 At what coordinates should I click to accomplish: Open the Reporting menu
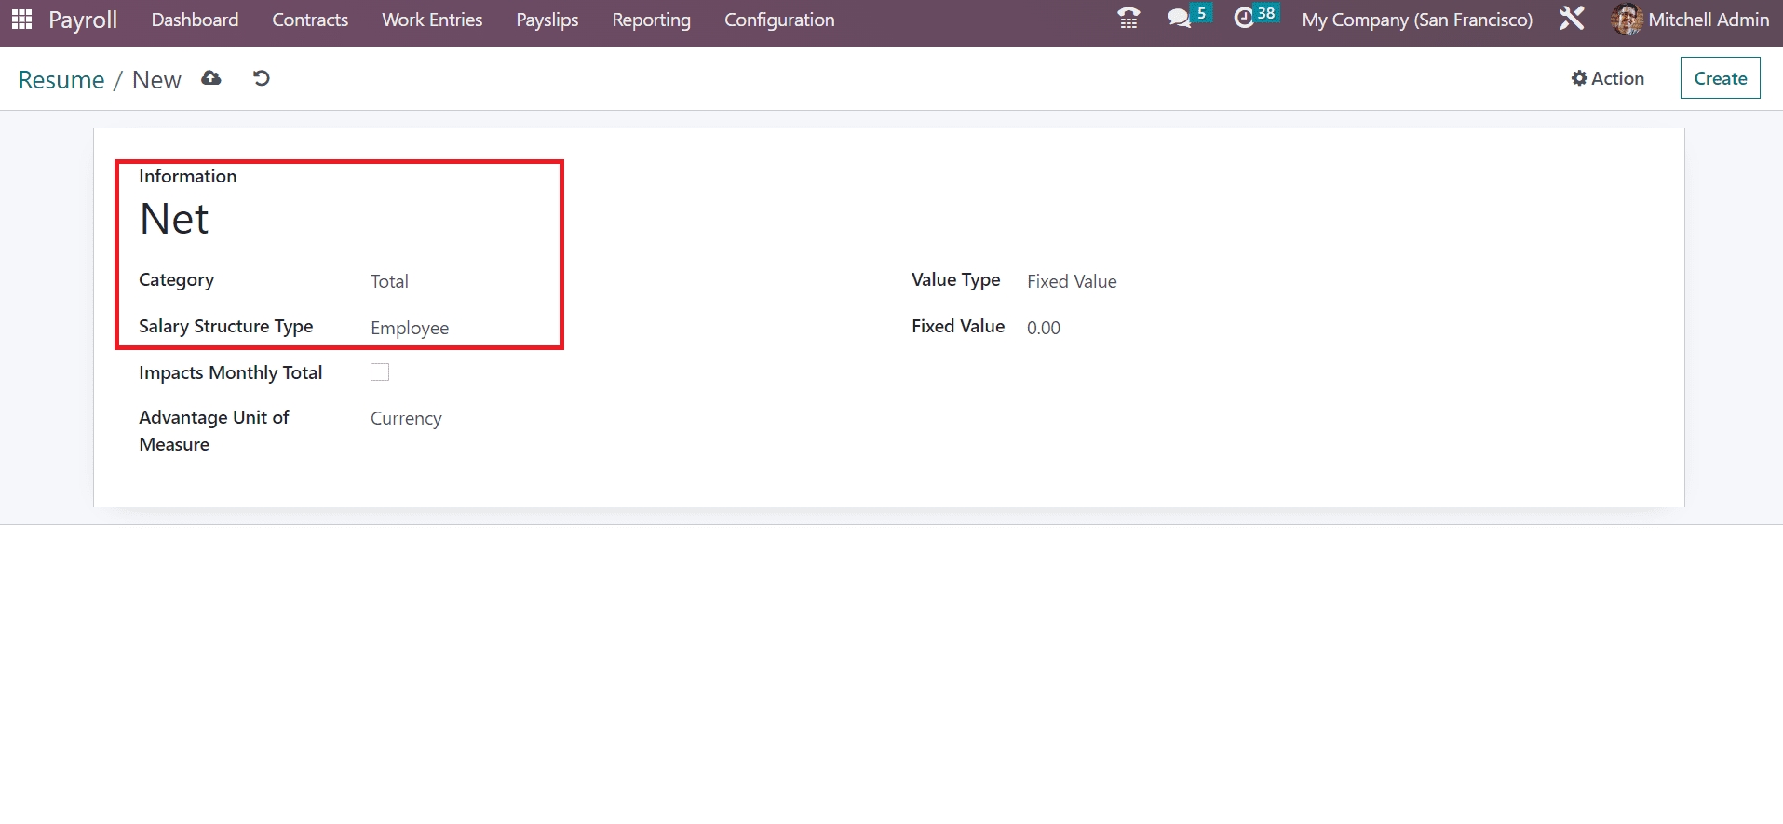click(651, 20)
